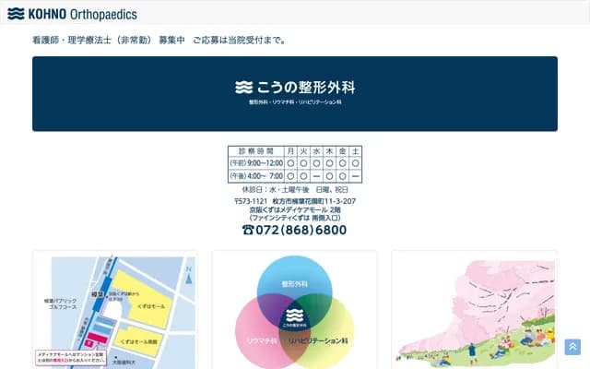Viewport: 590px width, 369px height.
Task: Click the telephone icon beside 072(868)6800
Action: (x=248, y=230)
